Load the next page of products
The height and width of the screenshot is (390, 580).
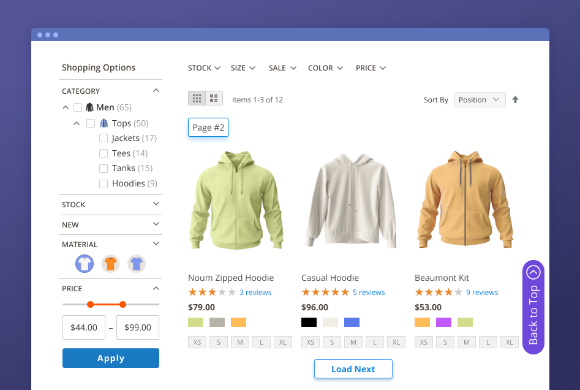point(353,369)
